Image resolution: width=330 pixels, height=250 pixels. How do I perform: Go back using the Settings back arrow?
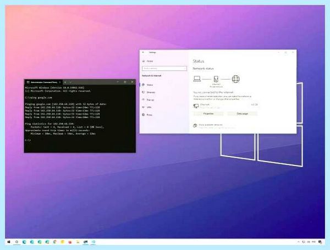click(x=143, y=52)
